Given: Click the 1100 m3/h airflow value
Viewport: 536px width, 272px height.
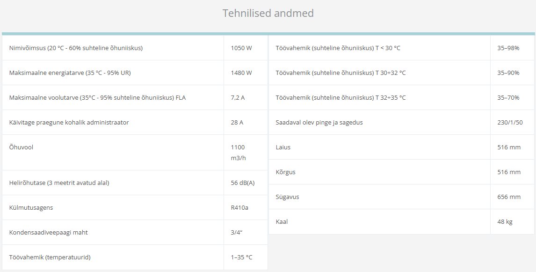Looking at the screenshot, I should pos(239,153).
